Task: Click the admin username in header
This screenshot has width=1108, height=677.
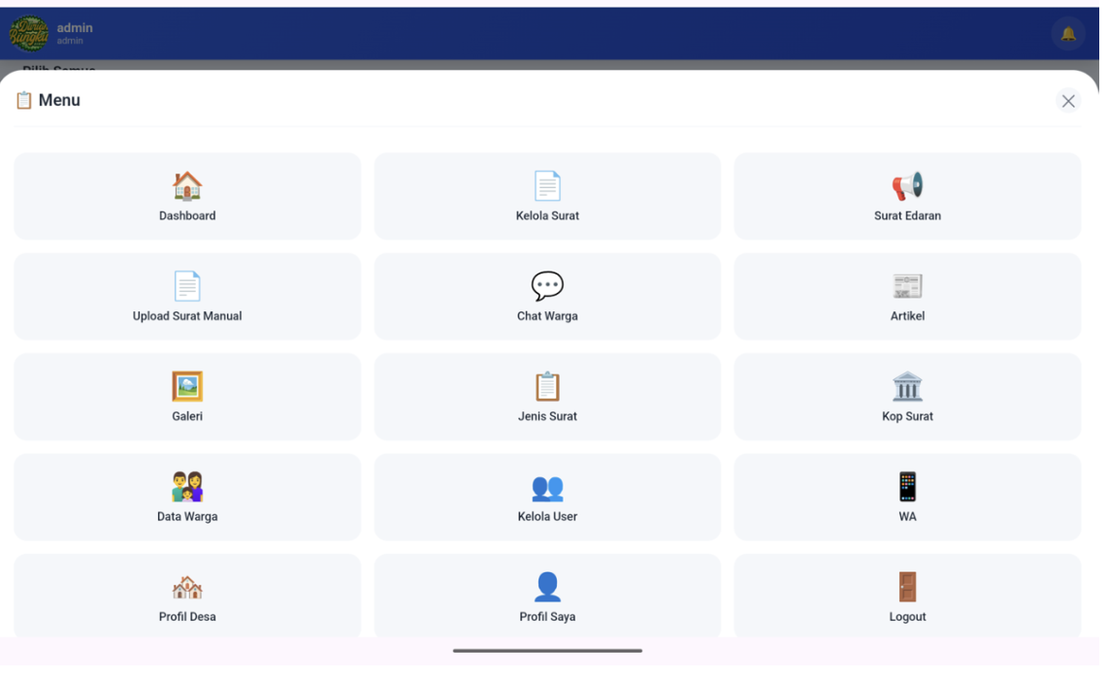Action: pos(74,27)
